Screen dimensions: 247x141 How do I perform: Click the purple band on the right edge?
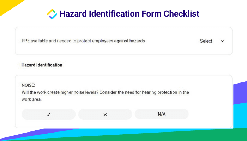(240, 93)
